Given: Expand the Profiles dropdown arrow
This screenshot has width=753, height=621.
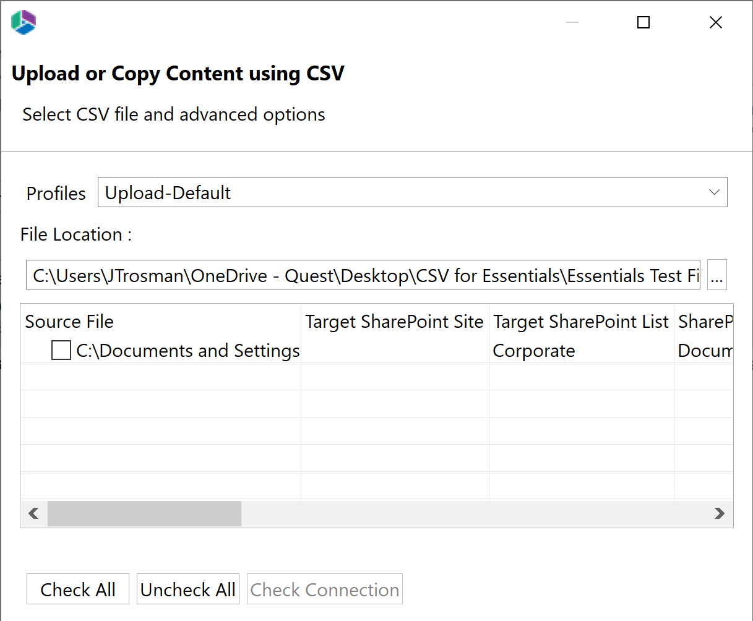Looking at the screenshot, I should [714, 192].
